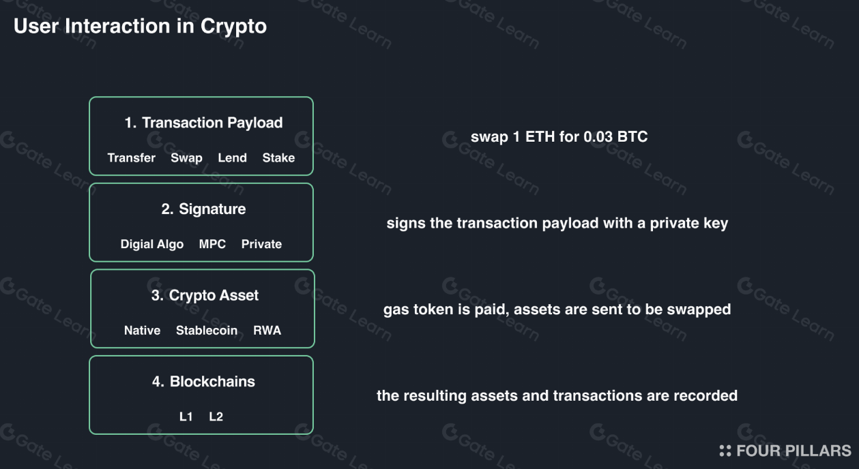Click the "gas token is paid" description

coord(557,309)
